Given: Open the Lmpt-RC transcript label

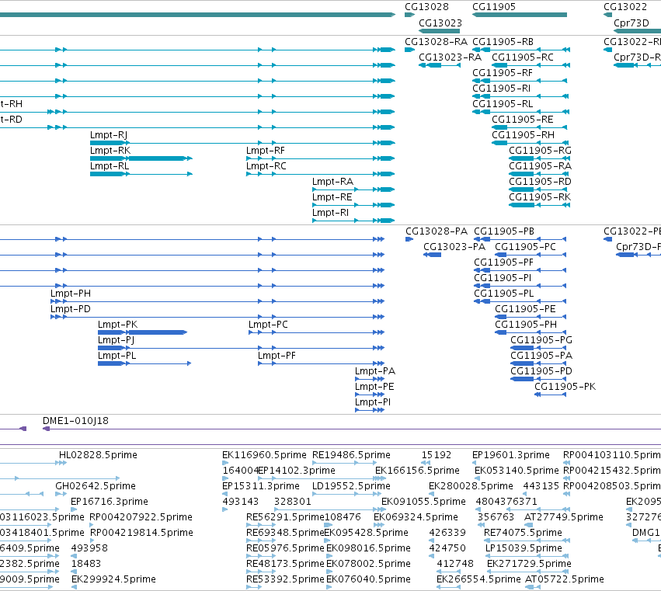Looking at the screenshot, I should 266,166.
